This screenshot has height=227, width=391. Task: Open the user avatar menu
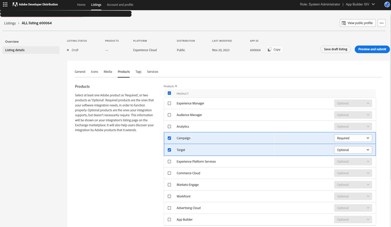387,5
